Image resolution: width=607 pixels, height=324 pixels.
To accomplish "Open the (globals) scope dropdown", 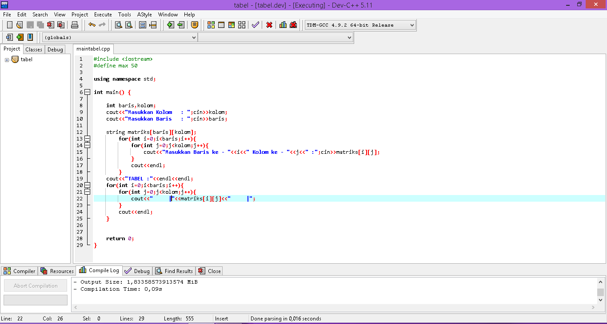I will pos(120,38).
